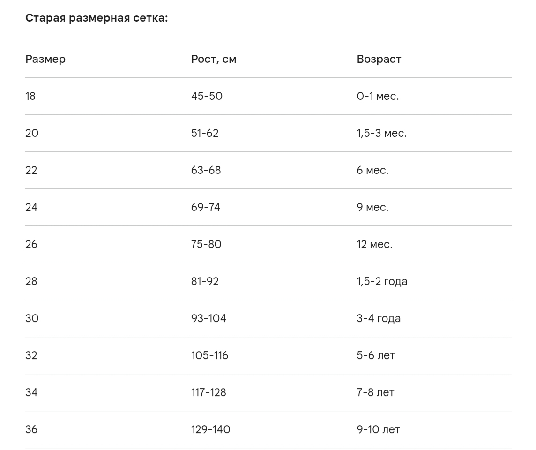The image size is (536, 450).
Task: Click height value 105-116
Action: [x=209, y=355]
